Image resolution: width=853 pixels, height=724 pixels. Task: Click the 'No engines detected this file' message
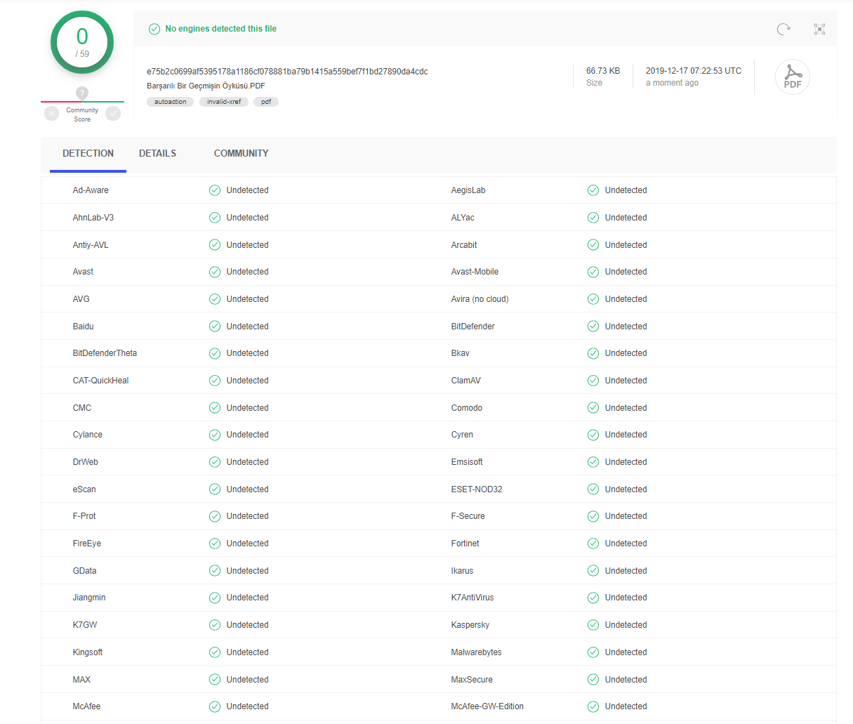coord(221,29)
